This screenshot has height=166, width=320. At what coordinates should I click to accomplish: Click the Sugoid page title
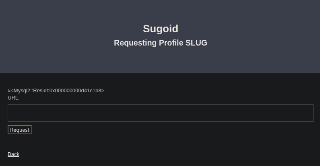160,29
